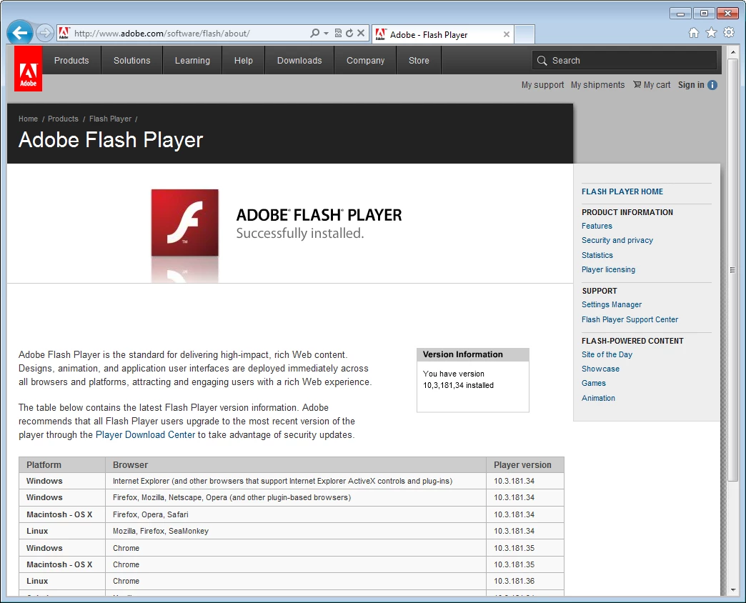
Task: Open Showcase sidebar link
Action: coord(600,369)
